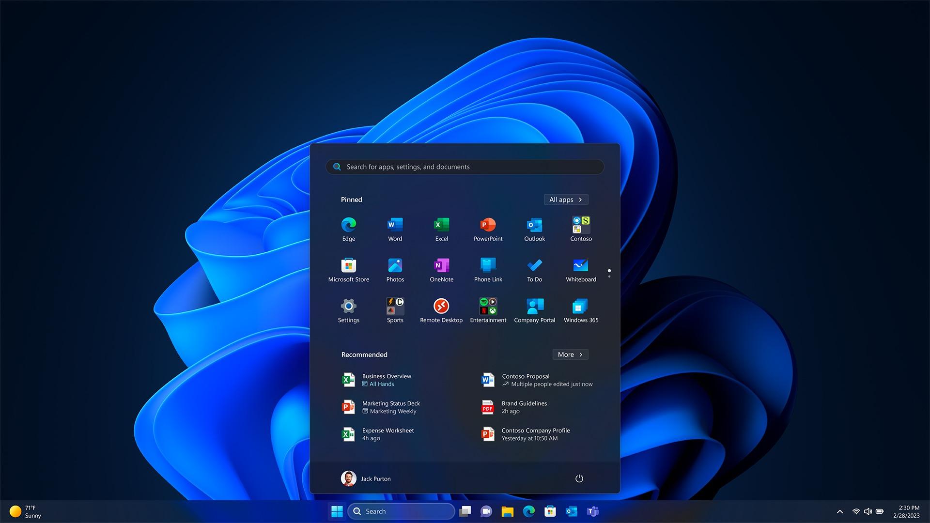The height and width of the screenshot is (523, 930).
Task: Open Jack Purton user account menu
Action: tap(366, 478)
